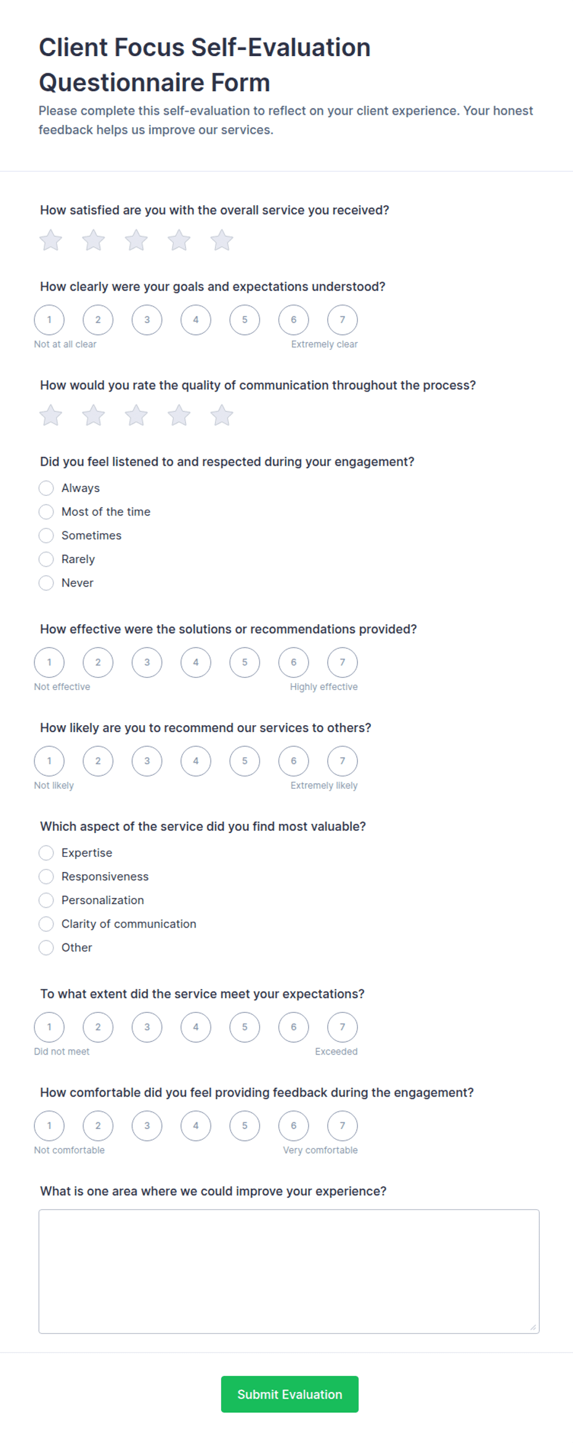Image resolution: width=573 pixels, height=1443 pixels.
Task: Choose 6 for likelihood to recommend
Action: click(x=294, y=761)
